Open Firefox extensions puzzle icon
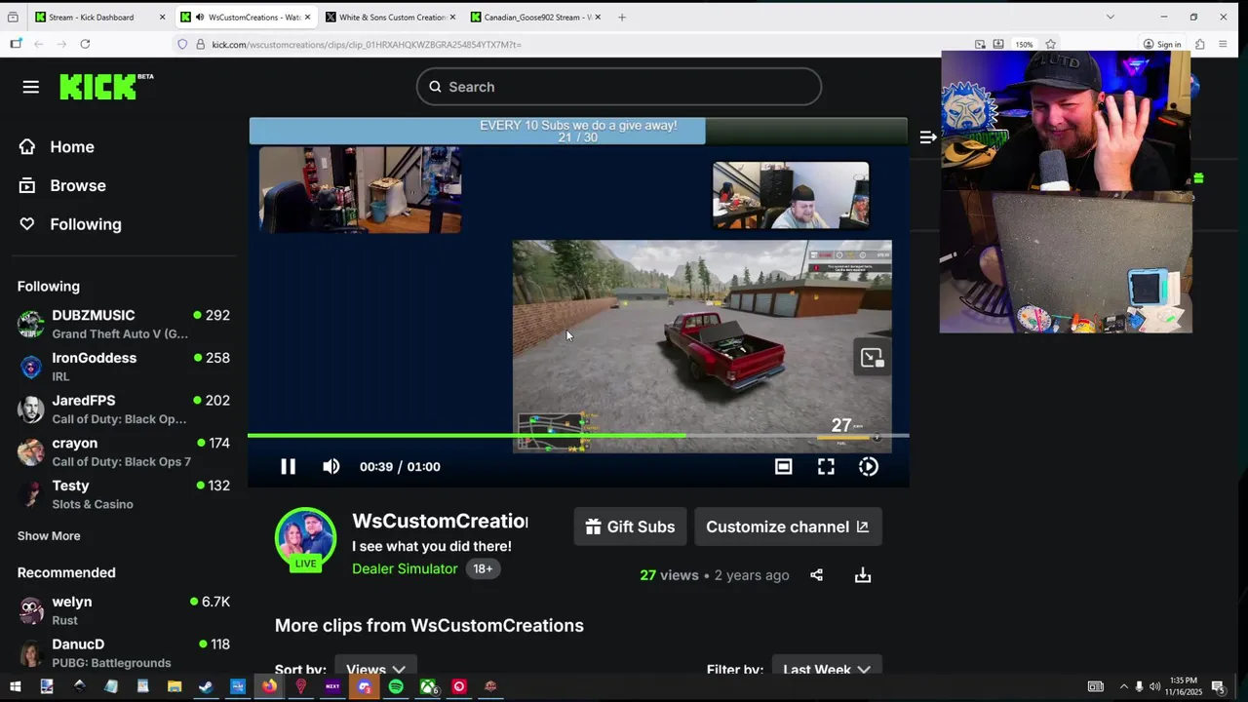Screen dimensions: 1248x702 pyautogui.click(x=1199, y=44)
